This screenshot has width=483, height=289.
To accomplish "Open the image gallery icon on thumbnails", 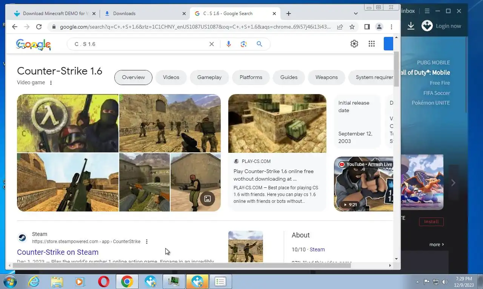I will click(207, 198).
